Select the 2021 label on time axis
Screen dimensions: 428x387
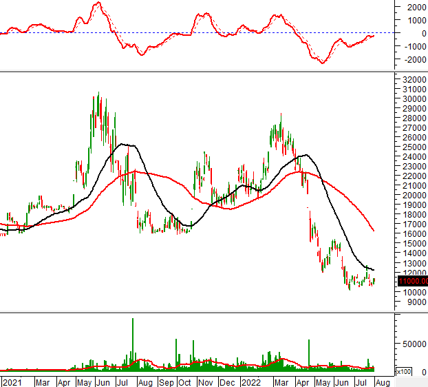10,381
